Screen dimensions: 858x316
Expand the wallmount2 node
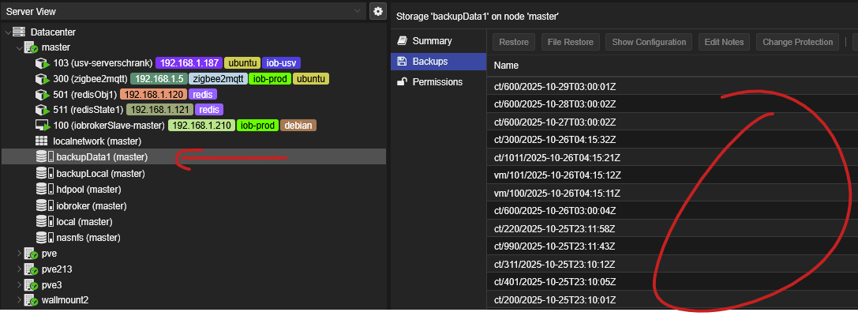[20, 300]
